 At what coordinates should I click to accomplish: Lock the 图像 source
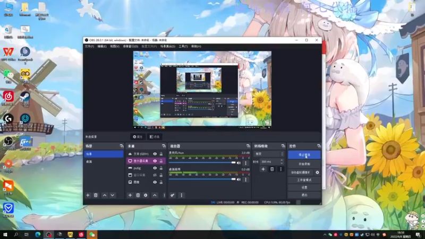161,182
